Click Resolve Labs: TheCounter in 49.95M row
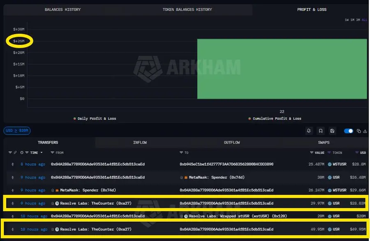370x241 pixels. pos(95,229)
